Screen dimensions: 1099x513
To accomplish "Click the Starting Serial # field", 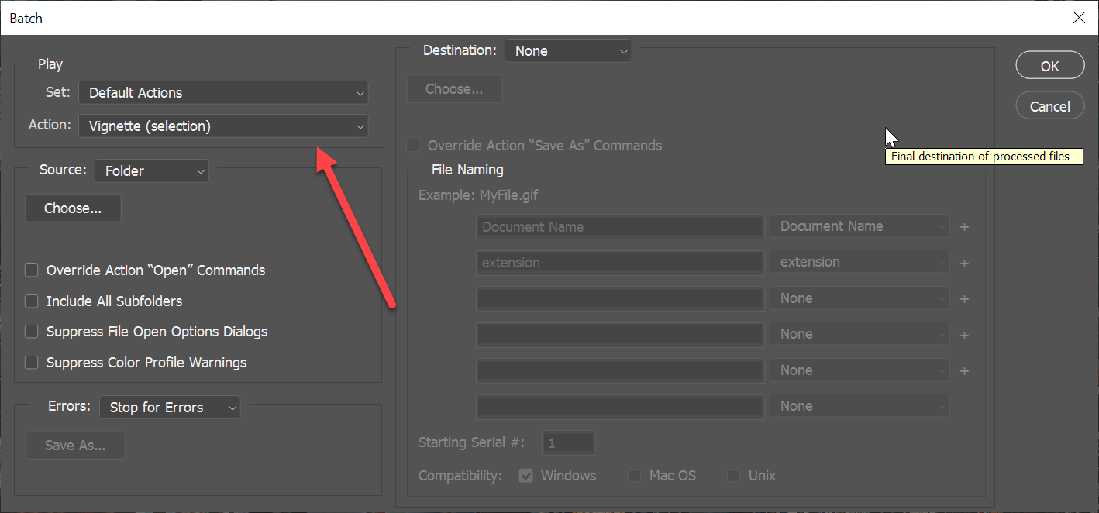I will [568, 443].
